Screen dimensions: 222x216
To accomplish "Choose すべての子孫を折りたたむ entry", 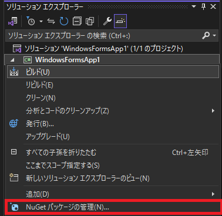I will (x=113, y=152).
